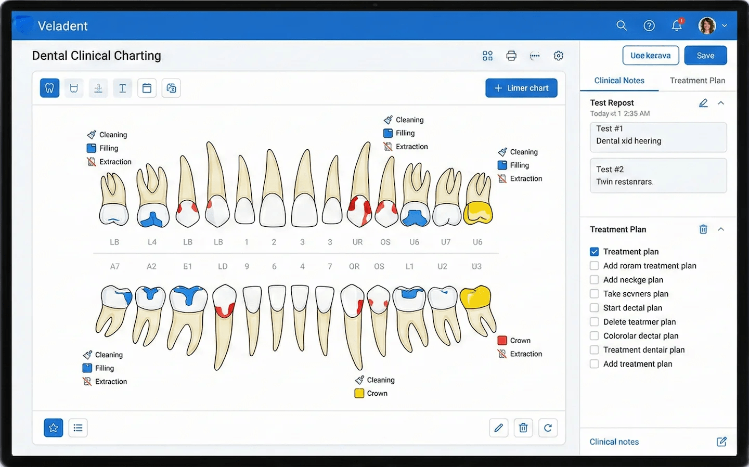
Task: Click the upper tooth label U7
Action: 446,242
